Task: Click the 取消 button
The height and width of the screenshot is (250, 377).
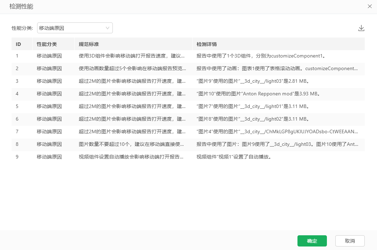Action: click(350, 241)
